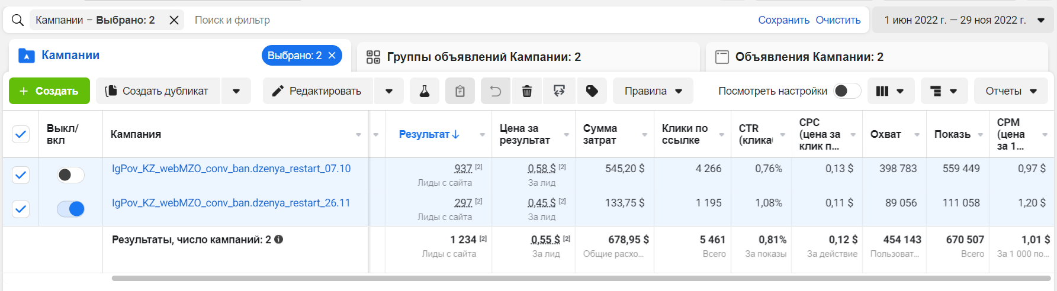The height and width of the screenshot is (291, 1057).
Task: Click the export share icon
Action: (559, 91)
